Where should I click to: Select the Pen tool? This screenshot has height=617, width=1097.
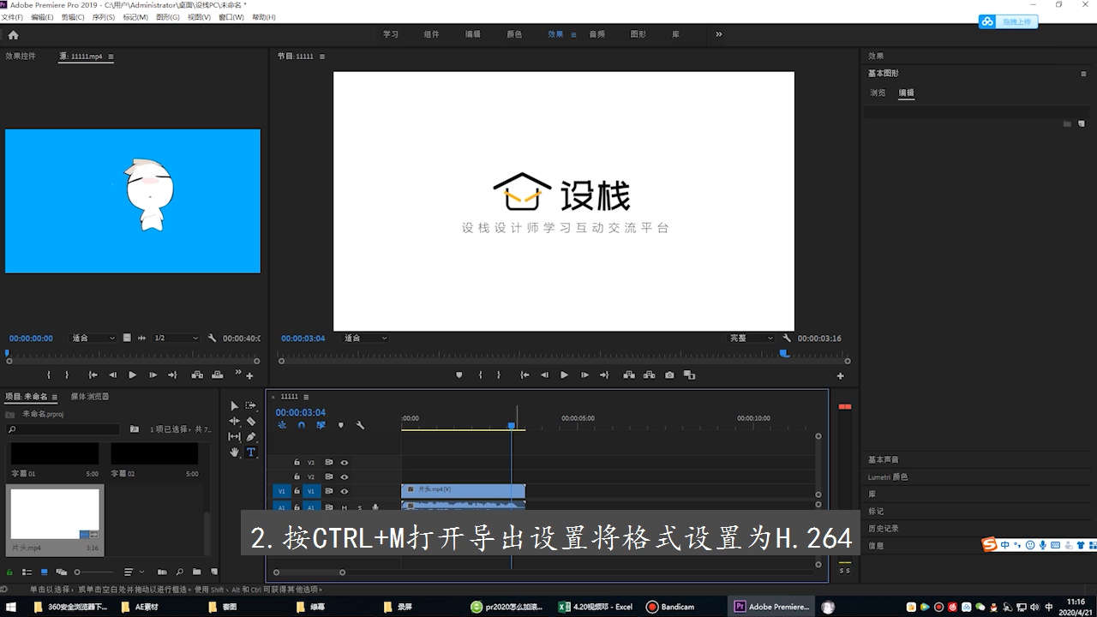(251, 436)
